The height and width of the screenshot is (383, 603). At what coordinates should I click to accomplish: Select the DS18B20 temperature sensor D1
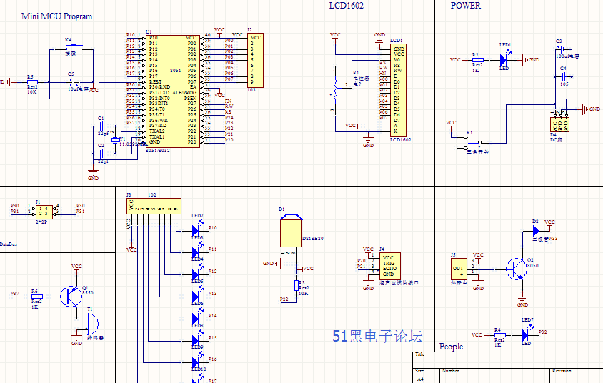click(290, 232)
